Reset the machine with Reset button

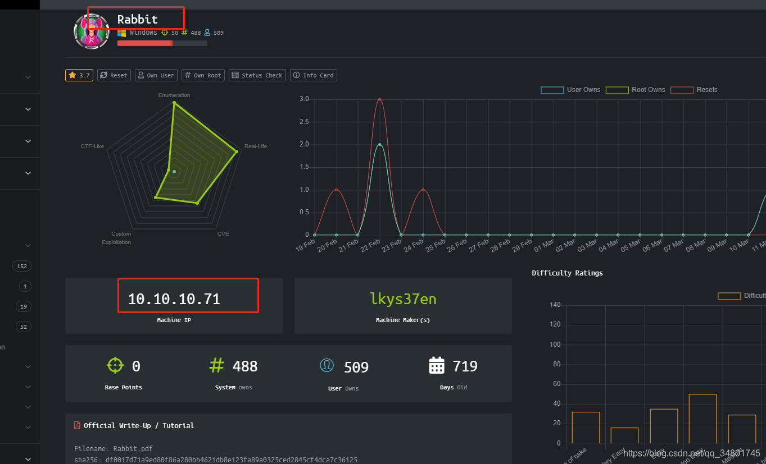(x=114, y=75)
